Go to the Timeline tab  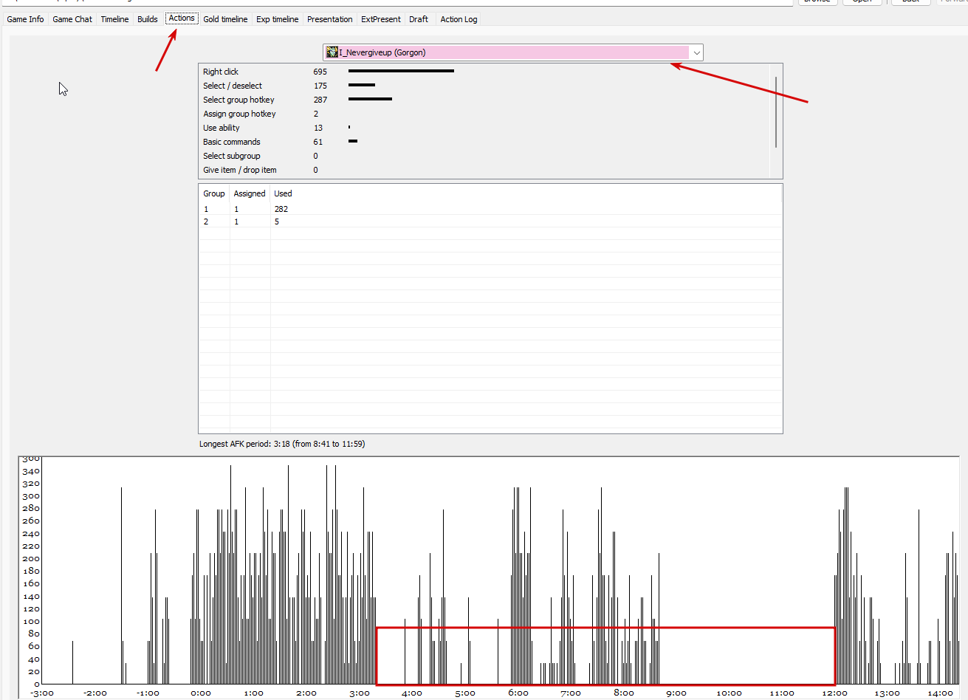pyautogui.click(x=114, y=19)
